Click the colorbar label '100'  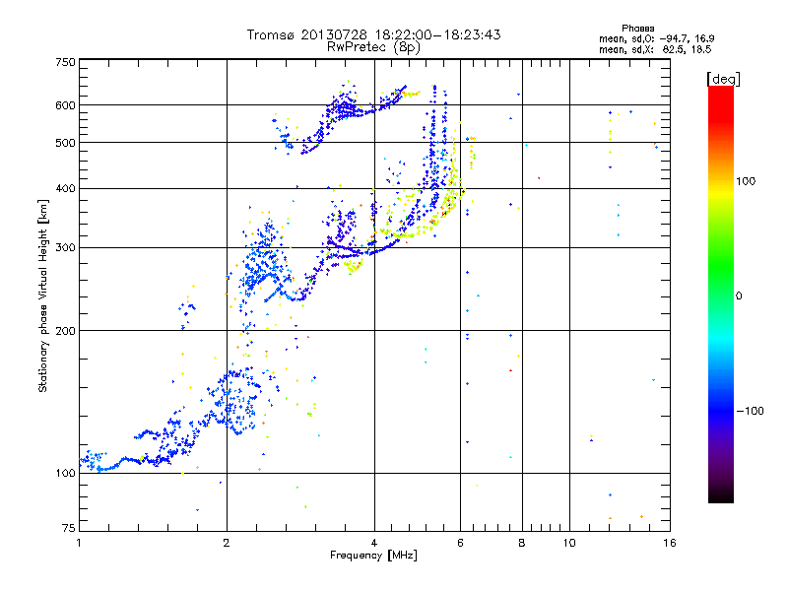click(x=746, y=181)
